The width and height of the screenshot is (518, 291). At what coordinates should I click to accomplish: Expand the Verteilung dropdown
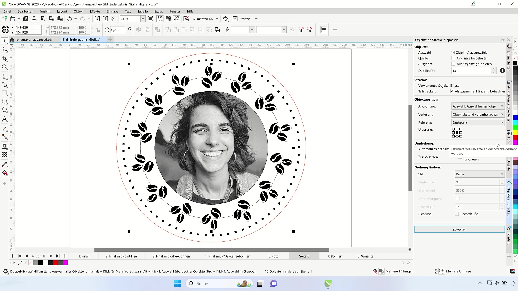click(x=478, y=114)
